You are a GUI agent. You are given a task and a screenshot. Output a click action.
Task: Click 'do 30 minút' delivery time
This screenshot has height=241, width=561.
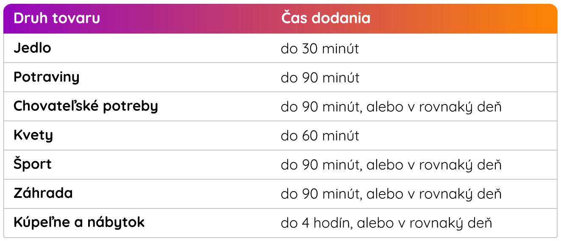[x=320, y=49]
